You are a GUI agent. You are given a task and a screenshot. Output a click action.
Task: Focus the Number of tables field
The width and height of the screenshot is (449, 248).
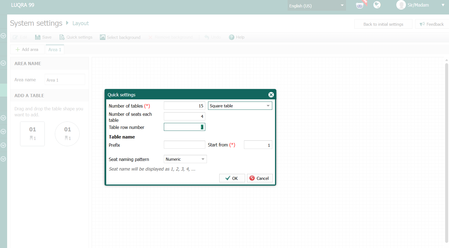pyautogui.click(x=184, y=106)
